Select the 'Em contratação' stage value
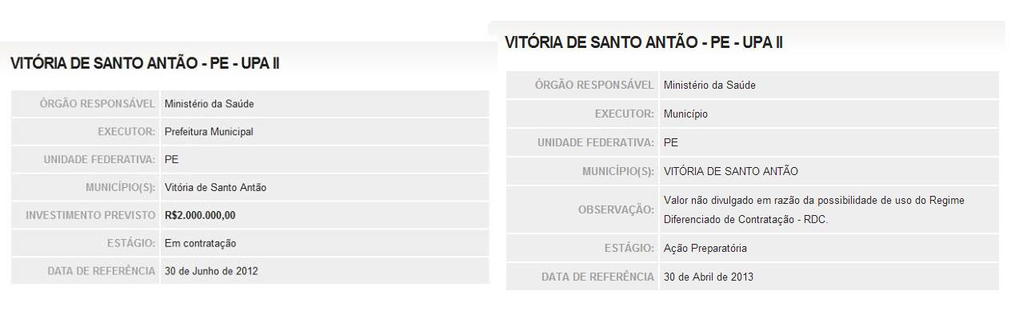This screenshot has height=335, width=1019. (200, 243)
